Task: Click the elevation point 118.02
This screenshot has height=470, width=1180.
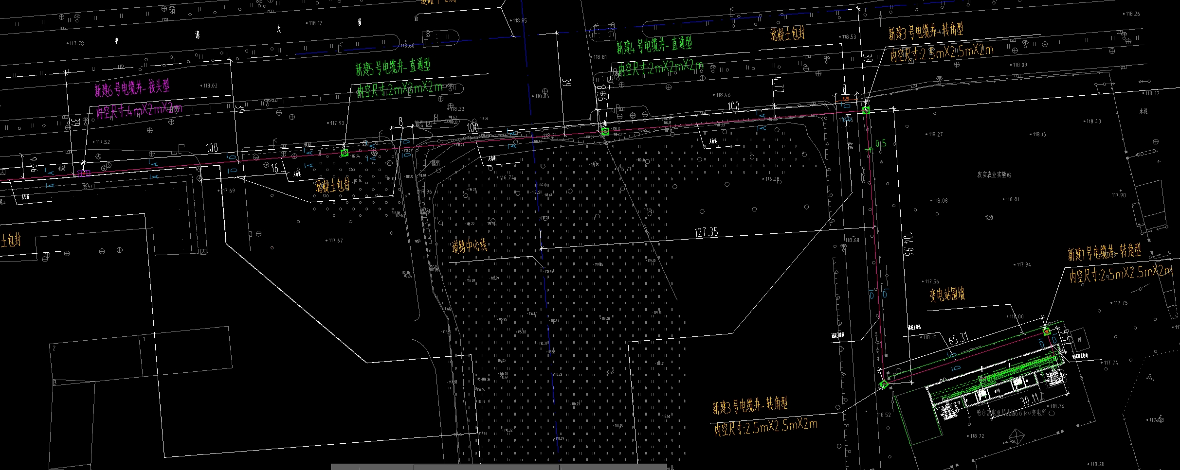Action: pyautogui.click(x=209, y=86)
